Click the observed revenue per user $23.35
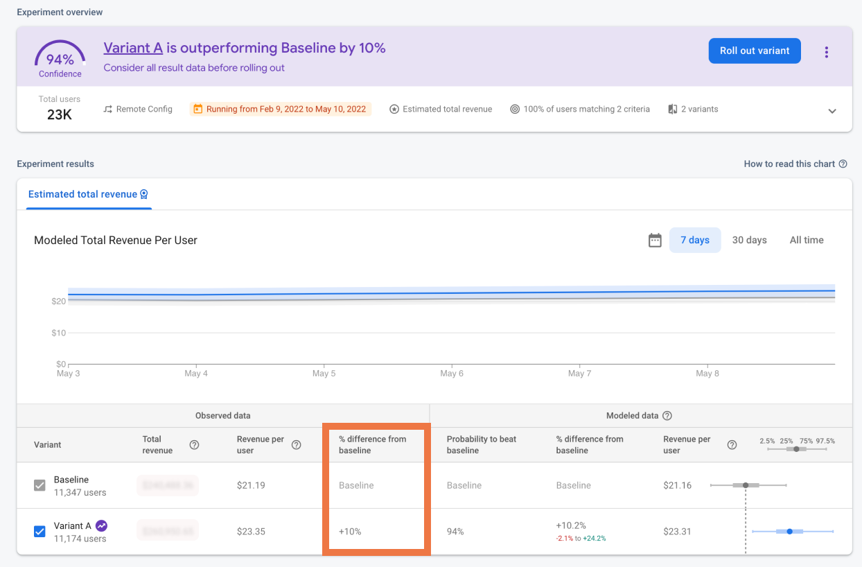 click(251, 532)
